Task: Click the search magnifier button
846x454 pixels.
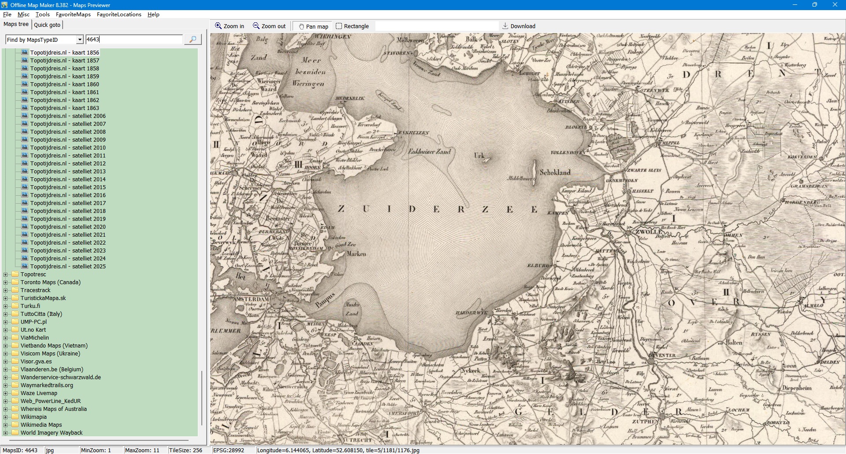Action: click(x=193, y=40)
